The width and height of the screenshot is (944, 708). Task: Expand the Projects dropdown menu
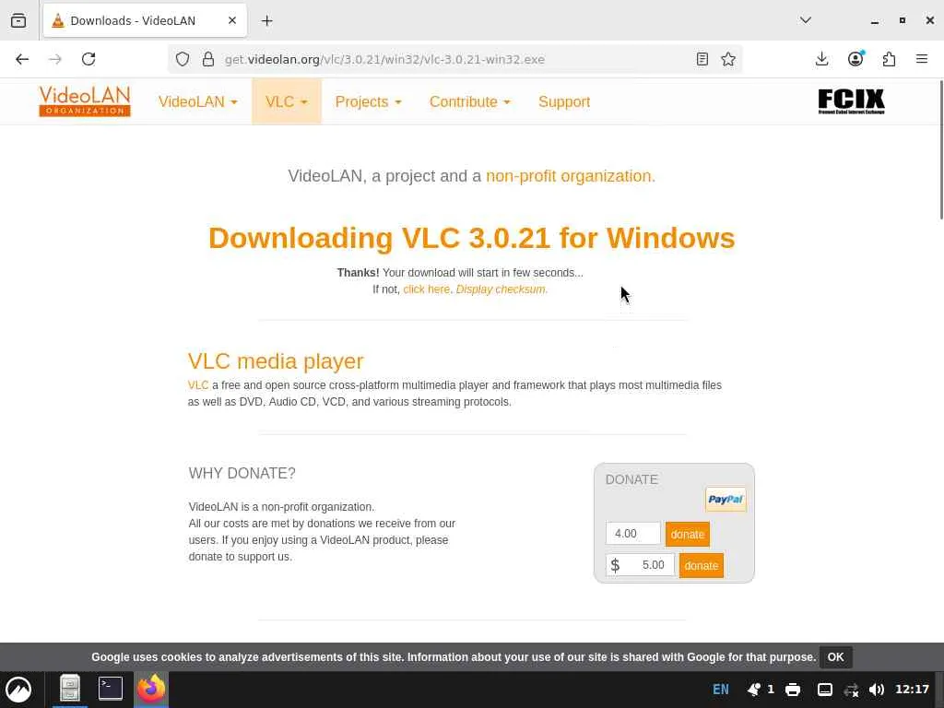[368, 101]
